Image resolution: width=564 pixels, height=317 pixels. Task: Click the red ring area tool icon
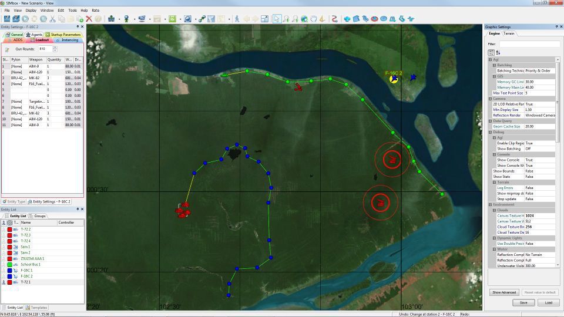click(x=374, y=19)
